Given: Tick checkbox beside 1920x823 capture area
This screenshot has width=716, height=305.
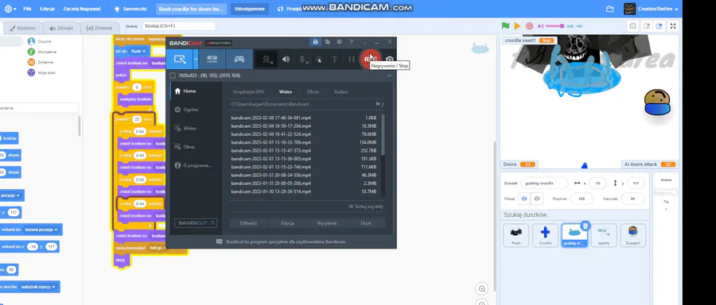Looking at the screenshot, I should 173,75.
